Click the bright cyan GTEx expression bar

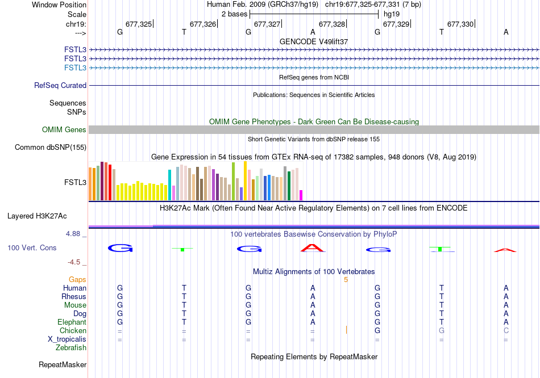(169, 185)
